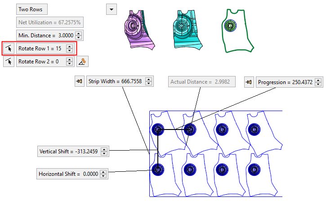Toggle the pin icon next to Progression

249,82
